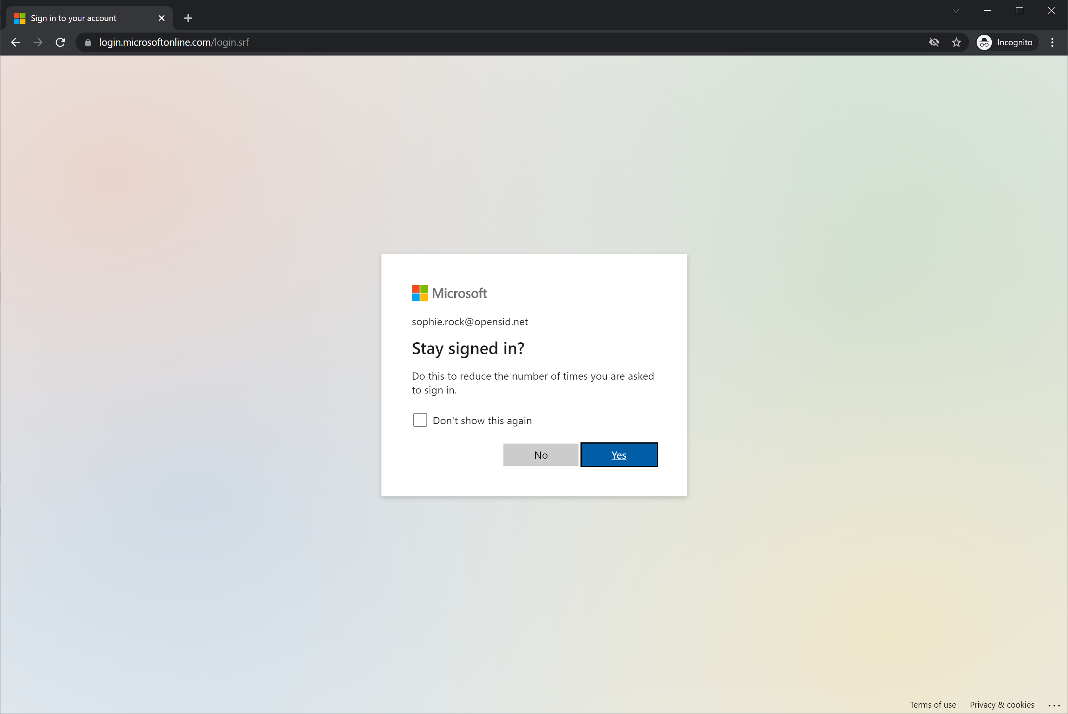Screen dimensions: 1068x714
Task: Click the forward navigation arrow
Action: (x=38, y=42)
